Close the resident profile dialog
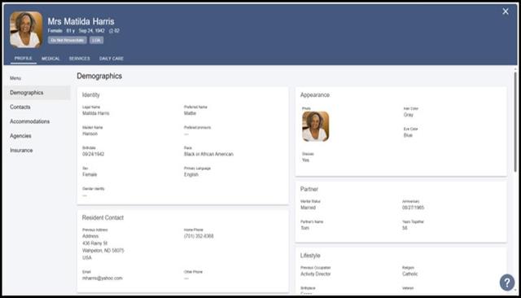Viewport: 521px width, 298px height. tap(506, 11)
